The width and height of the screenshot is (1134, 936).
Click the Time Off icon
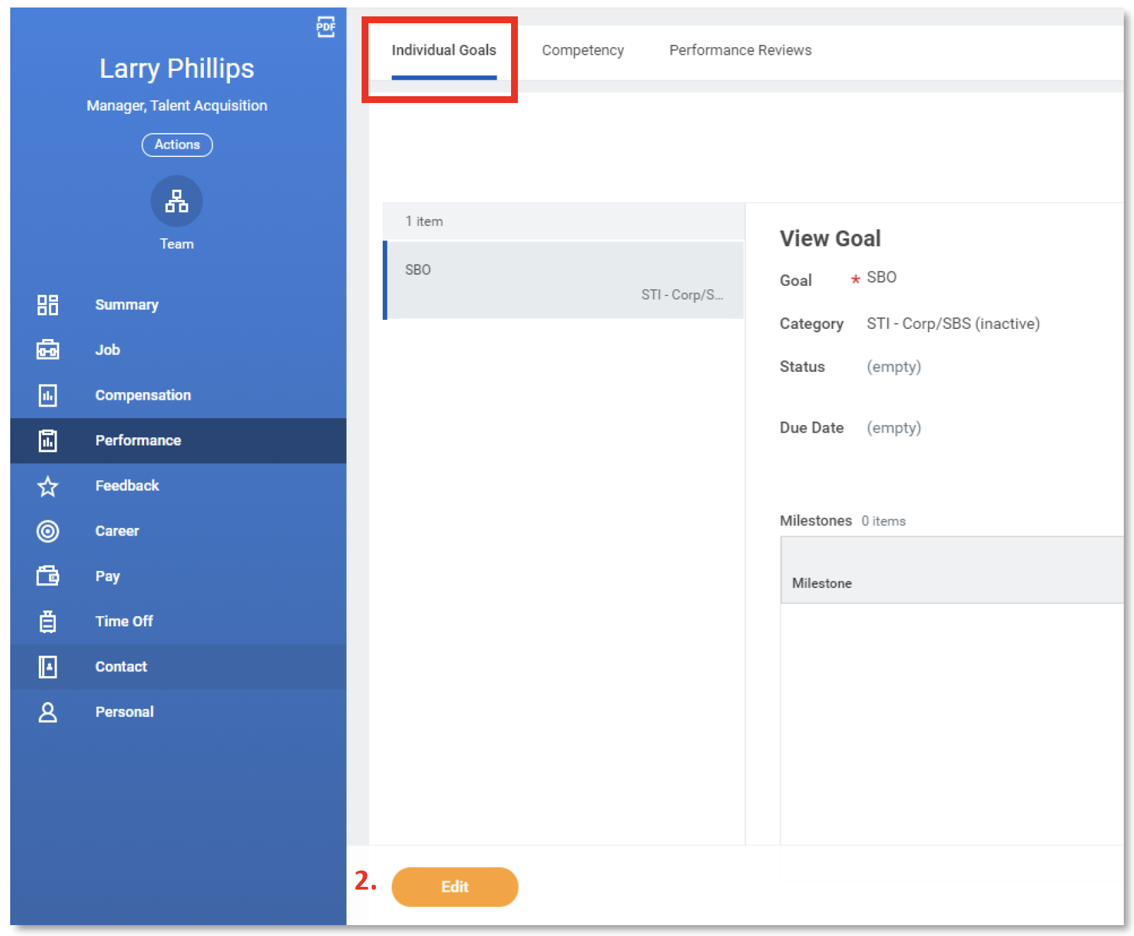[x=48, y=621]
